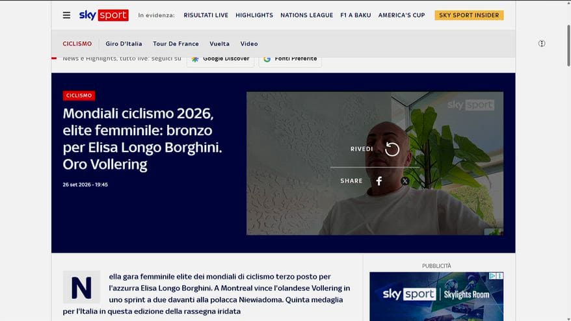
Task: Open Highlights section
Action: (x=254, y=16)
